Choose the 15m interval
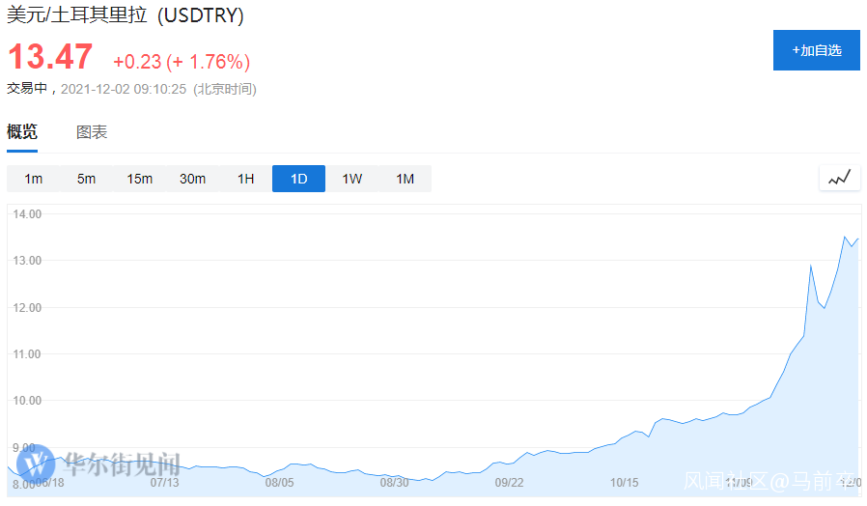This screenshot has width=867, height=506. pyautogui.click(x=139, y=179)
